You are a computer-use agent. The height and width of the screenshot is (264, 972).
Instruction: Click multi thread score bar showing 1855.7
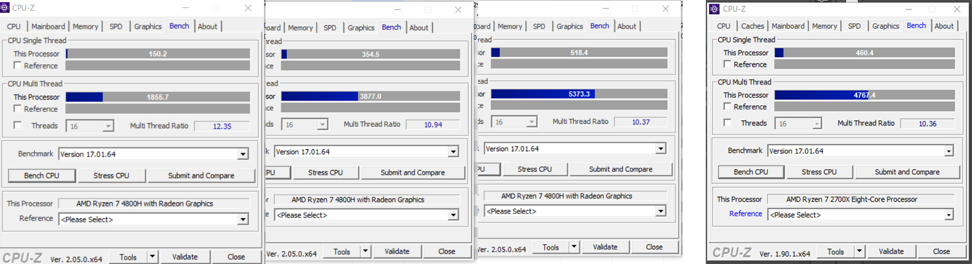click(x=158, y=97)
